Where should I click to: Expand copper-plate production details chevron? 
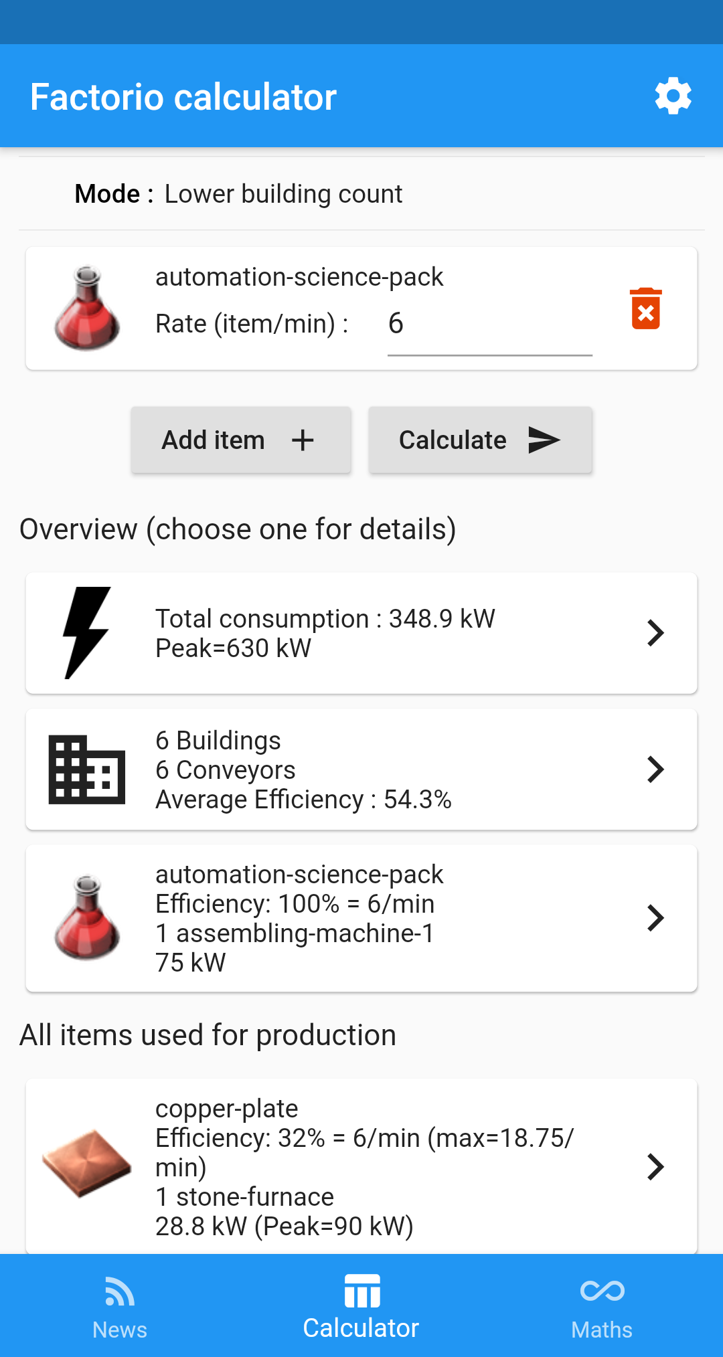tap(655, 1167)
